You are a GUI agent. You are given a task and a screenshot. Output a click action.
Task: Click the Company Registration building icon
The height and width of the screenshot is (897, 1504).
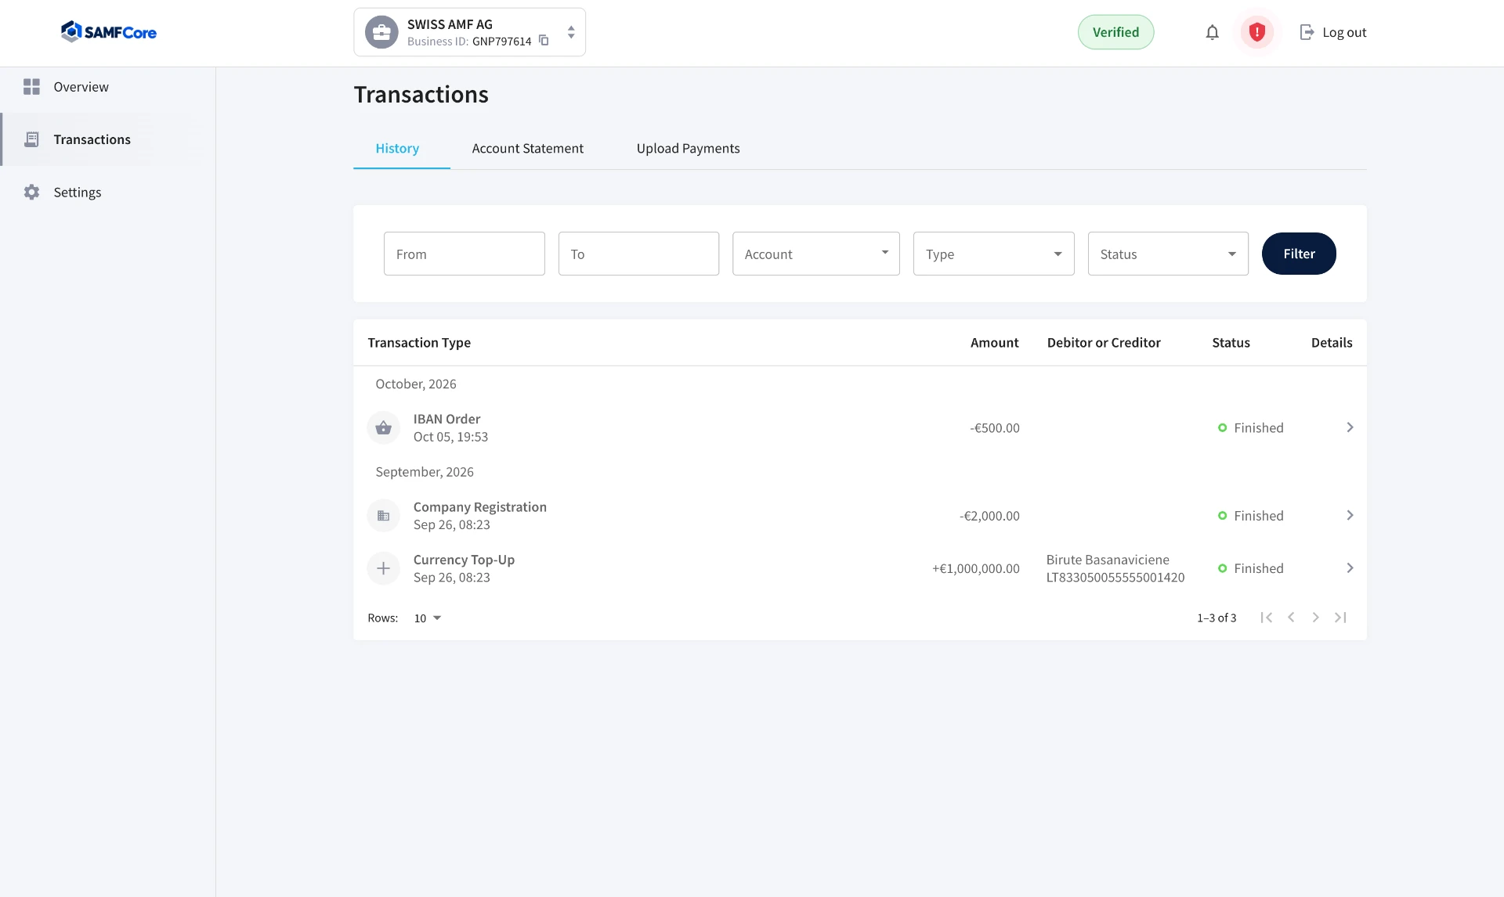384,515
